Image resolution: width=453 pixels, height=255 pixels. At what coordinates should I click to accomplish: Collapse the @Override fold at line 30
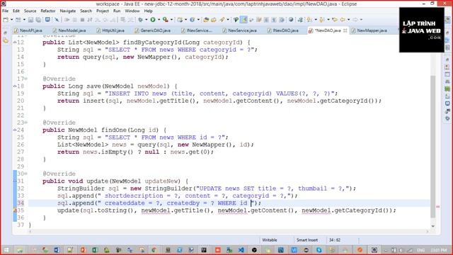[26, 174]
